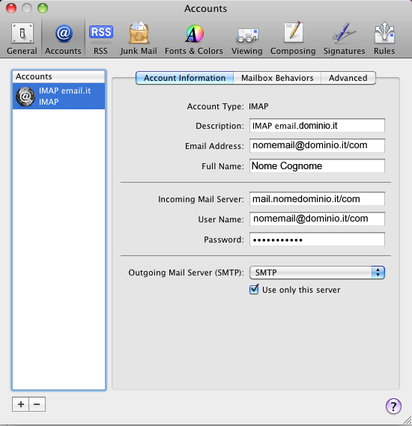Open Fonts & Colors preferences
Image resolution: width=412 pixels, height=426 pixels.
pos(194,39)
